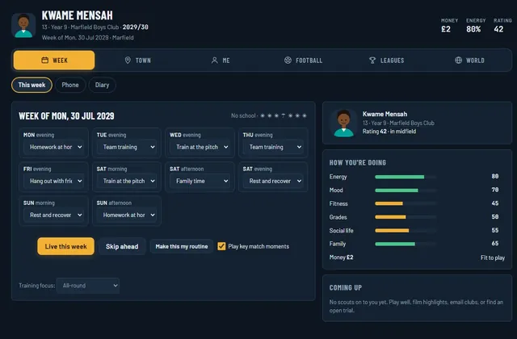Click the Energy progress bar
The width and height of the screenshot is (517, 339).
click(406, 177)
